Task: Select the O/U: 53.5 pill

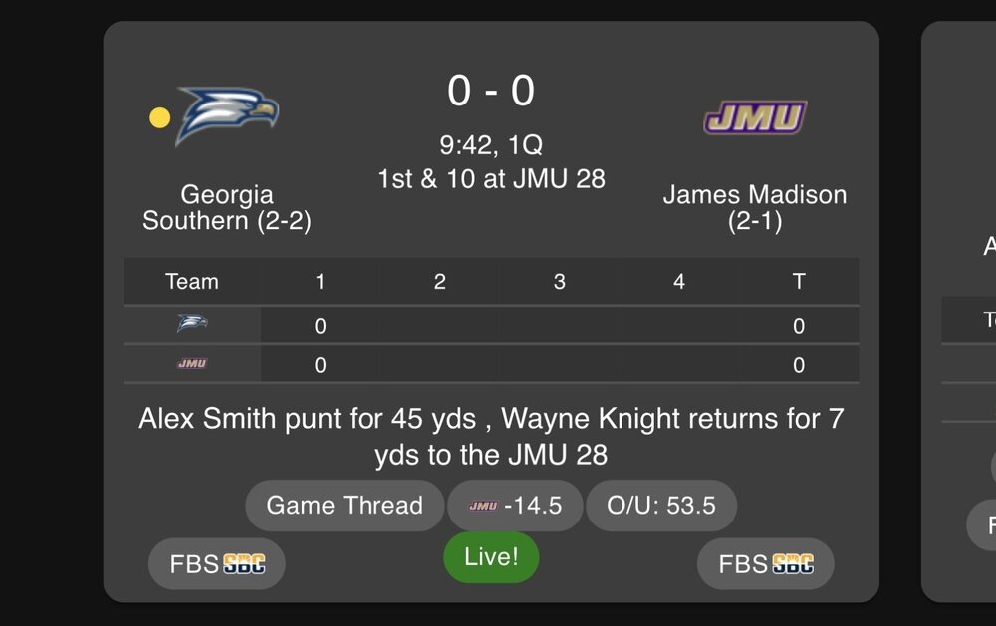Action: pos(661,506)
